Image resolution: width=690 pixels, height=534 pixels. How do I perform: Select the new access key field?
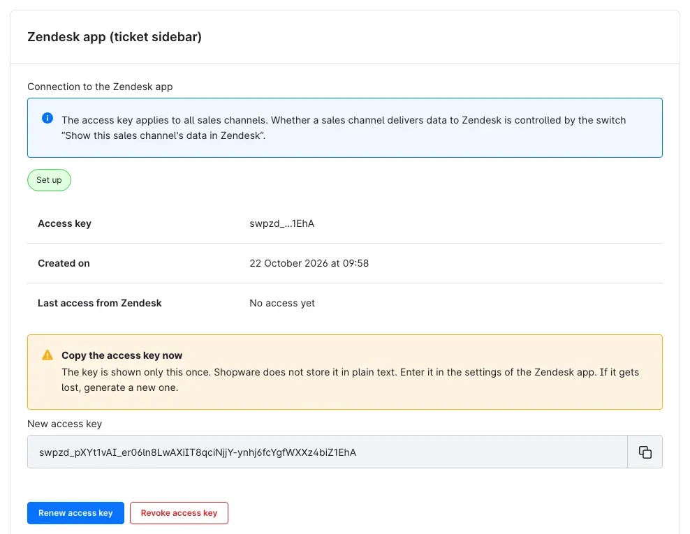(x=328, y=452)
